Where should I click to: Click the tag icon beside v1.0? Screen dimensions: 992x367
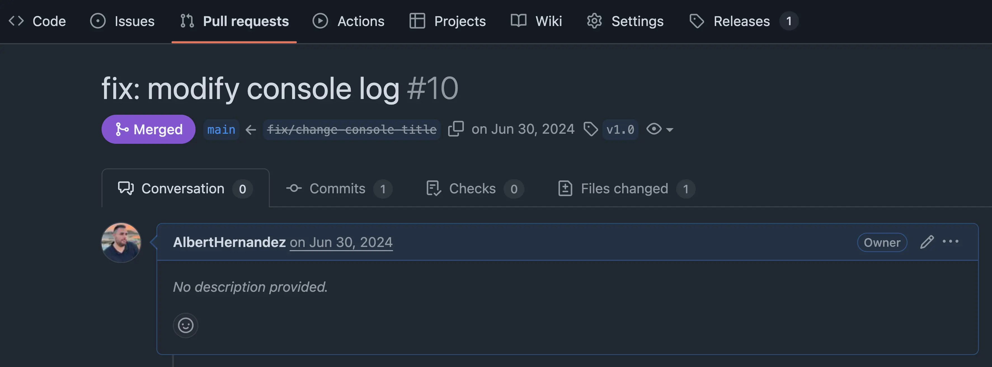[590, 129]
